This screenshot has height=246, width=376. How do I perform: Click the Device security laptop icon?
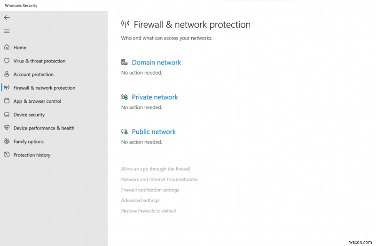[x=7, y=115]
